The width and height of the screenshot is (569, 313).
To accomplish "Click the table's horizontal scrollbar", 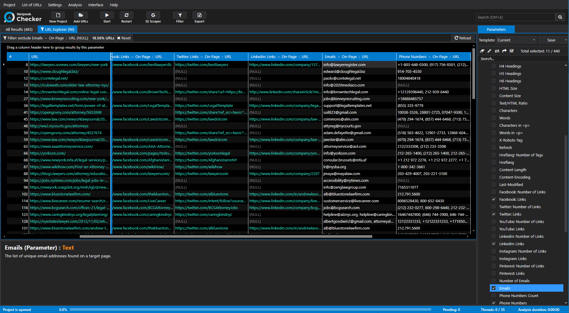I will (x=226, y=236).
